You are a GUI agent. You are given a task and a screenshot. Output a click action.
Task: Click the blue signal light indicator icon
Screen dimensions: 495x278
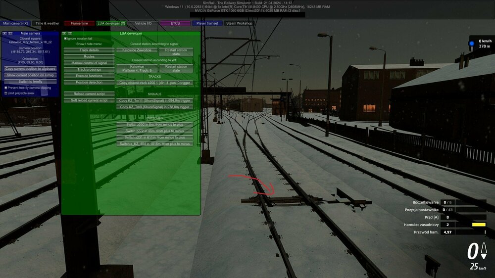(471, 44)
